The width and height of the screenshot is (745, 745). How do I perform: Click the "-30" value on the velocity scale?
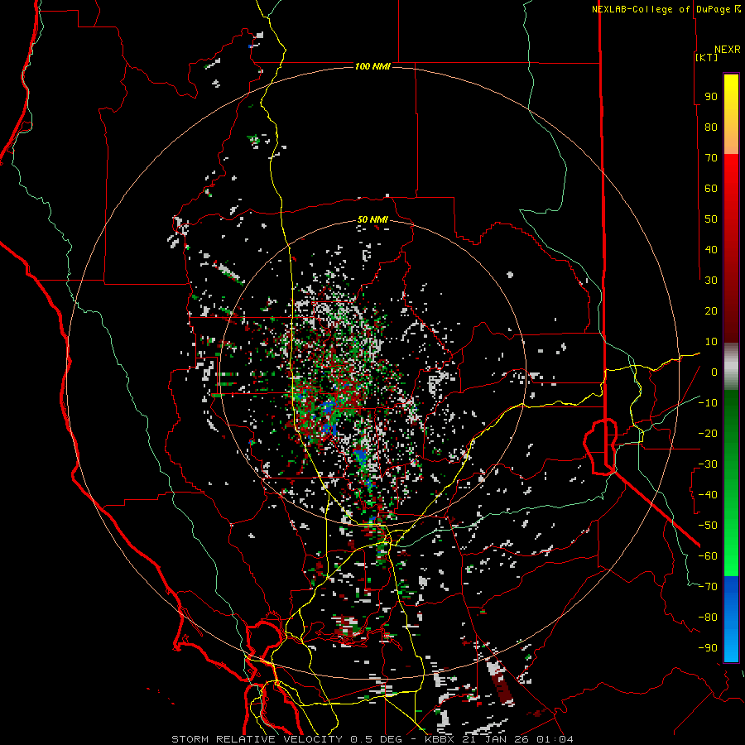[x=708, y=464]
